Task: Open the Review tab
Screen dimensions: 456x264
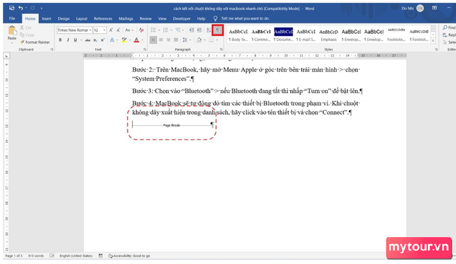Action: (x=146, y=18)
